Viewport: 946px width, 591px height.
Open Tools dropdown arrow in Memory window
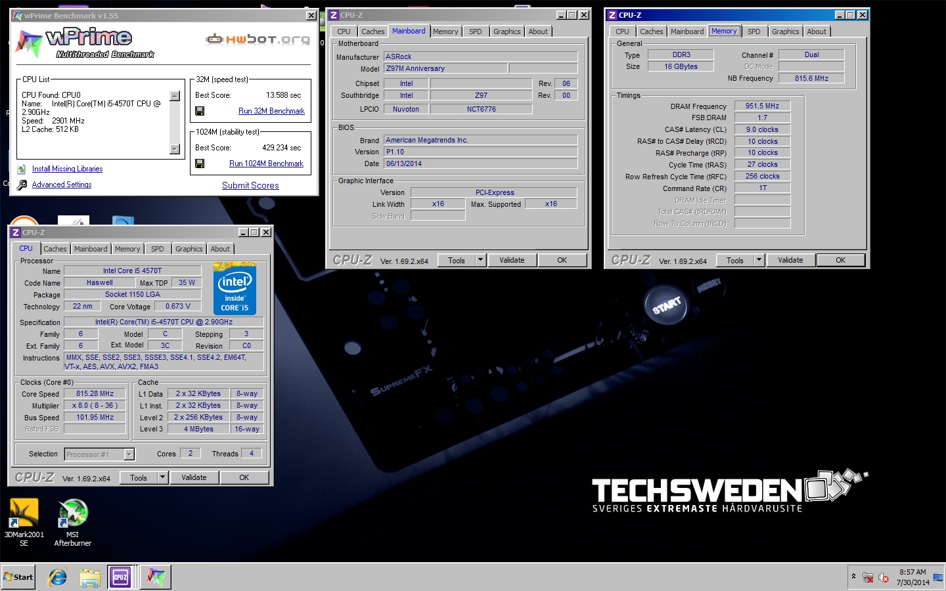(x=759, y=261)
